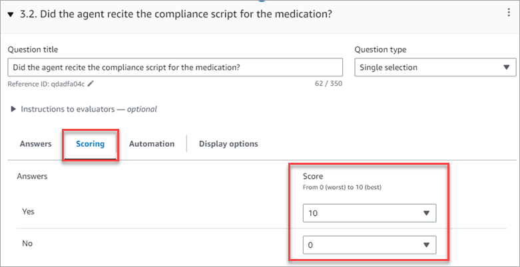Open the Display options tab
Viewport: 520px width, 267px height.
pyautogui.click(x=228, y=144)
